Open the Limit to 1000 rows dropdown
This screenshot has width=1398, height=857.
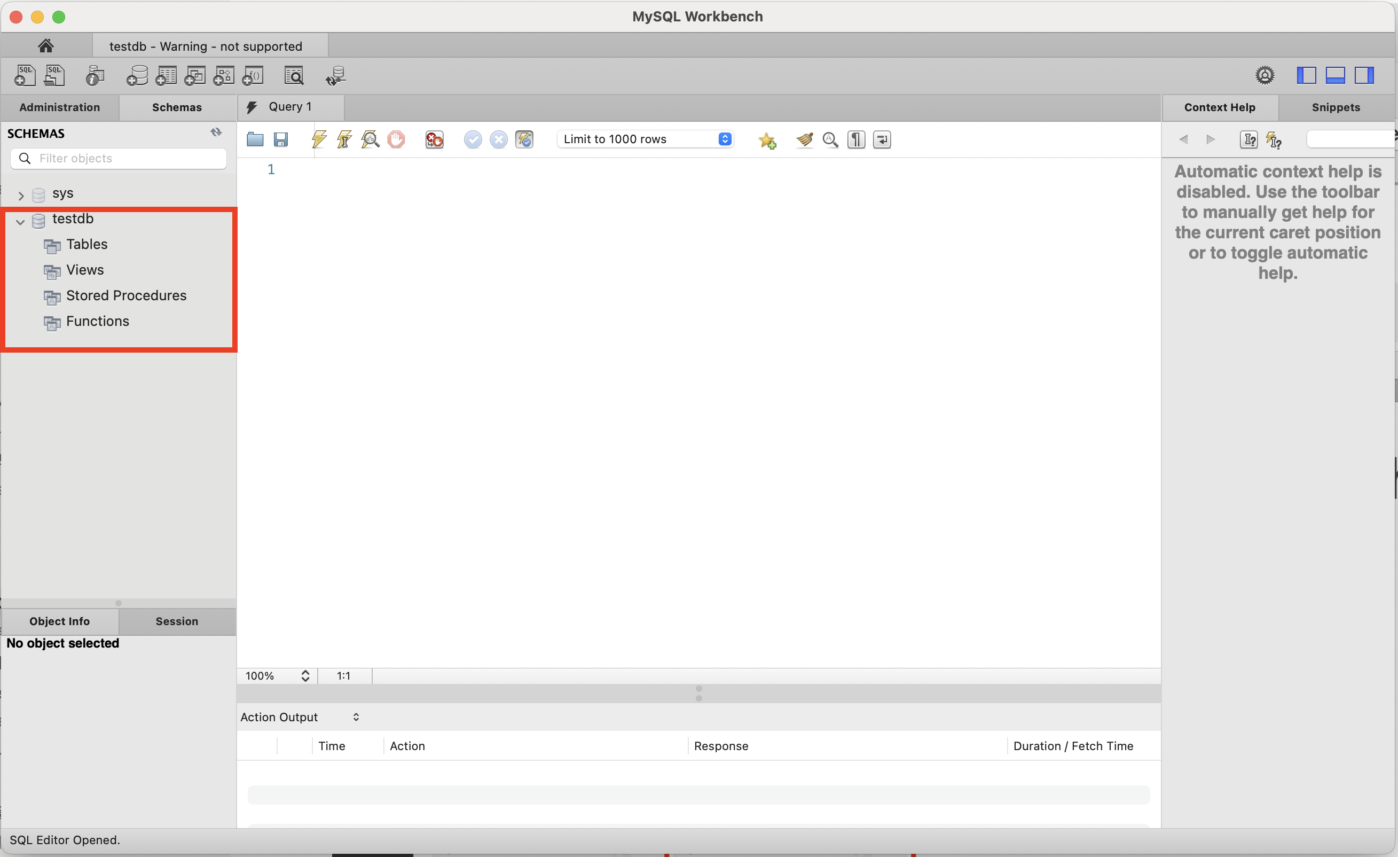(x=646, y=139)
